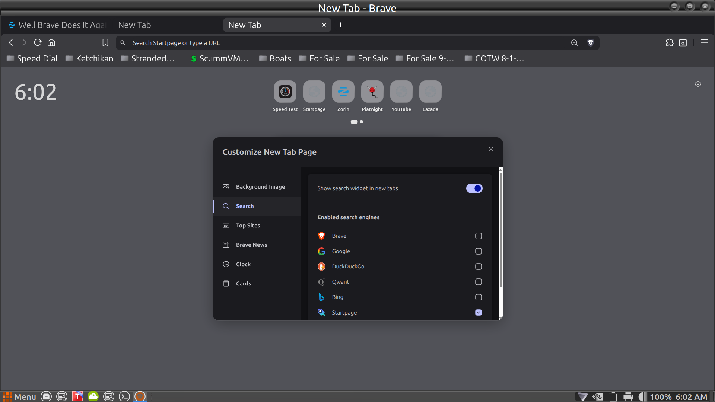Uncheck the Startpage search engine checkbox
The width and height of the screenshot is (715, 402).
click(478, 313)
